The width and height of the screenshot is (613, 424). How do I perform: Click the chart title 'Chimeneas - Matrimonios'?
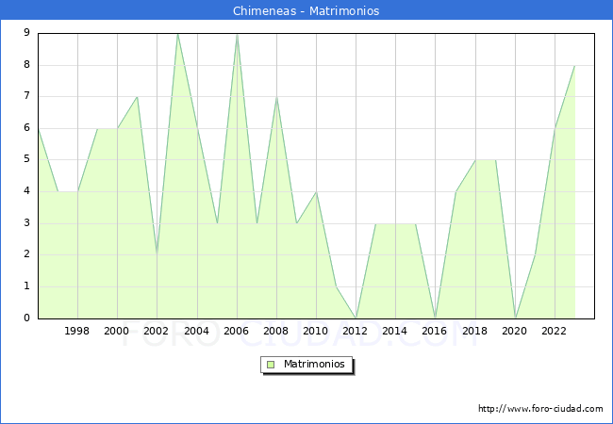tap(306, 10)
